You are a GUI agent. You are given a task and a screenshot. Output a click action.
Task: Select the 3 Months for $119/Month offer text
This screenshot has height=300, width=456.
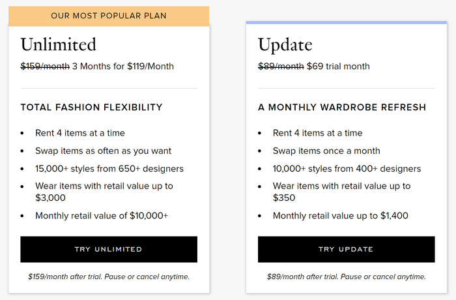coord(123,66)
